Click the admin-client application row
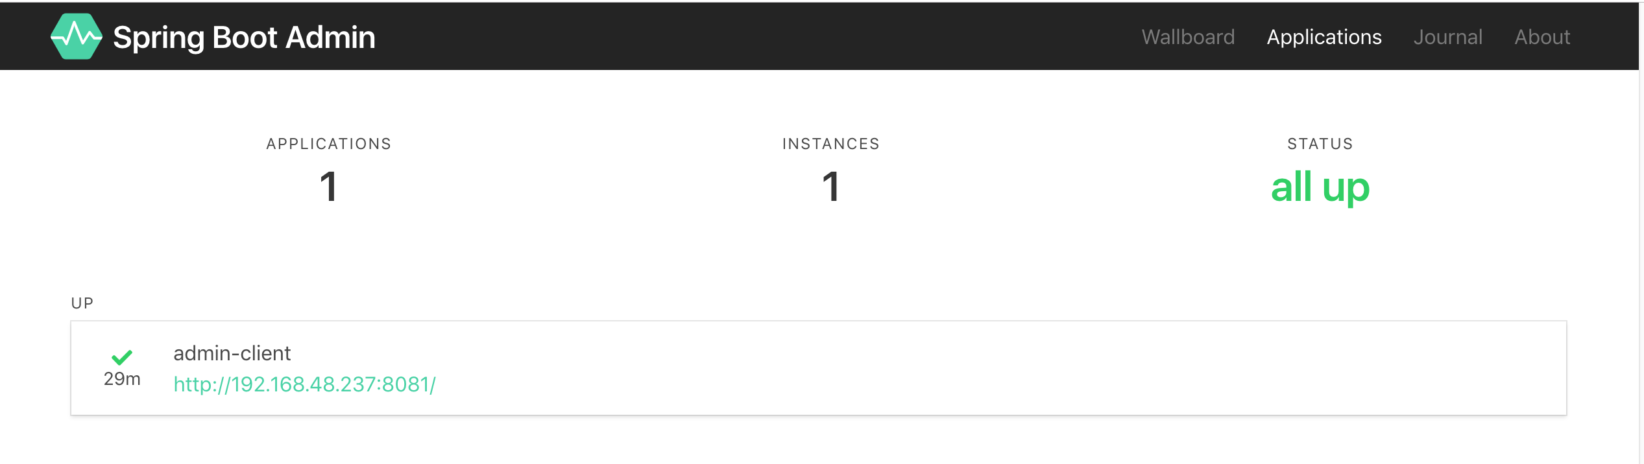Image resolution: width=1644 pixels, height=464 pixels. [x=818, y=368]
